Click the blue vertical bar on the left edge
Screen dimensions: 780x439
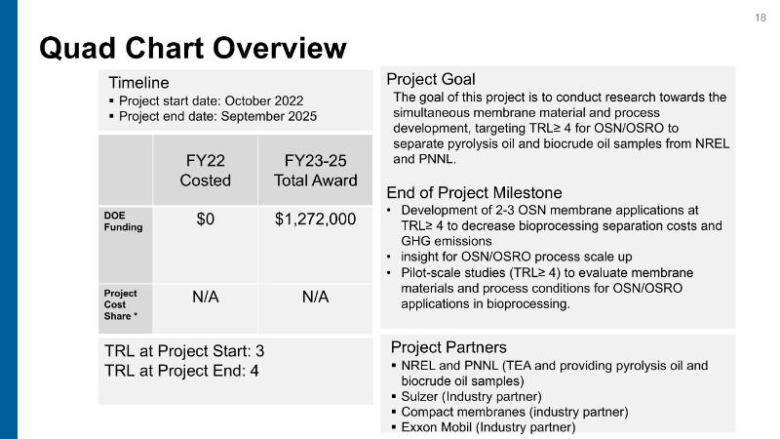click(9, 219)
